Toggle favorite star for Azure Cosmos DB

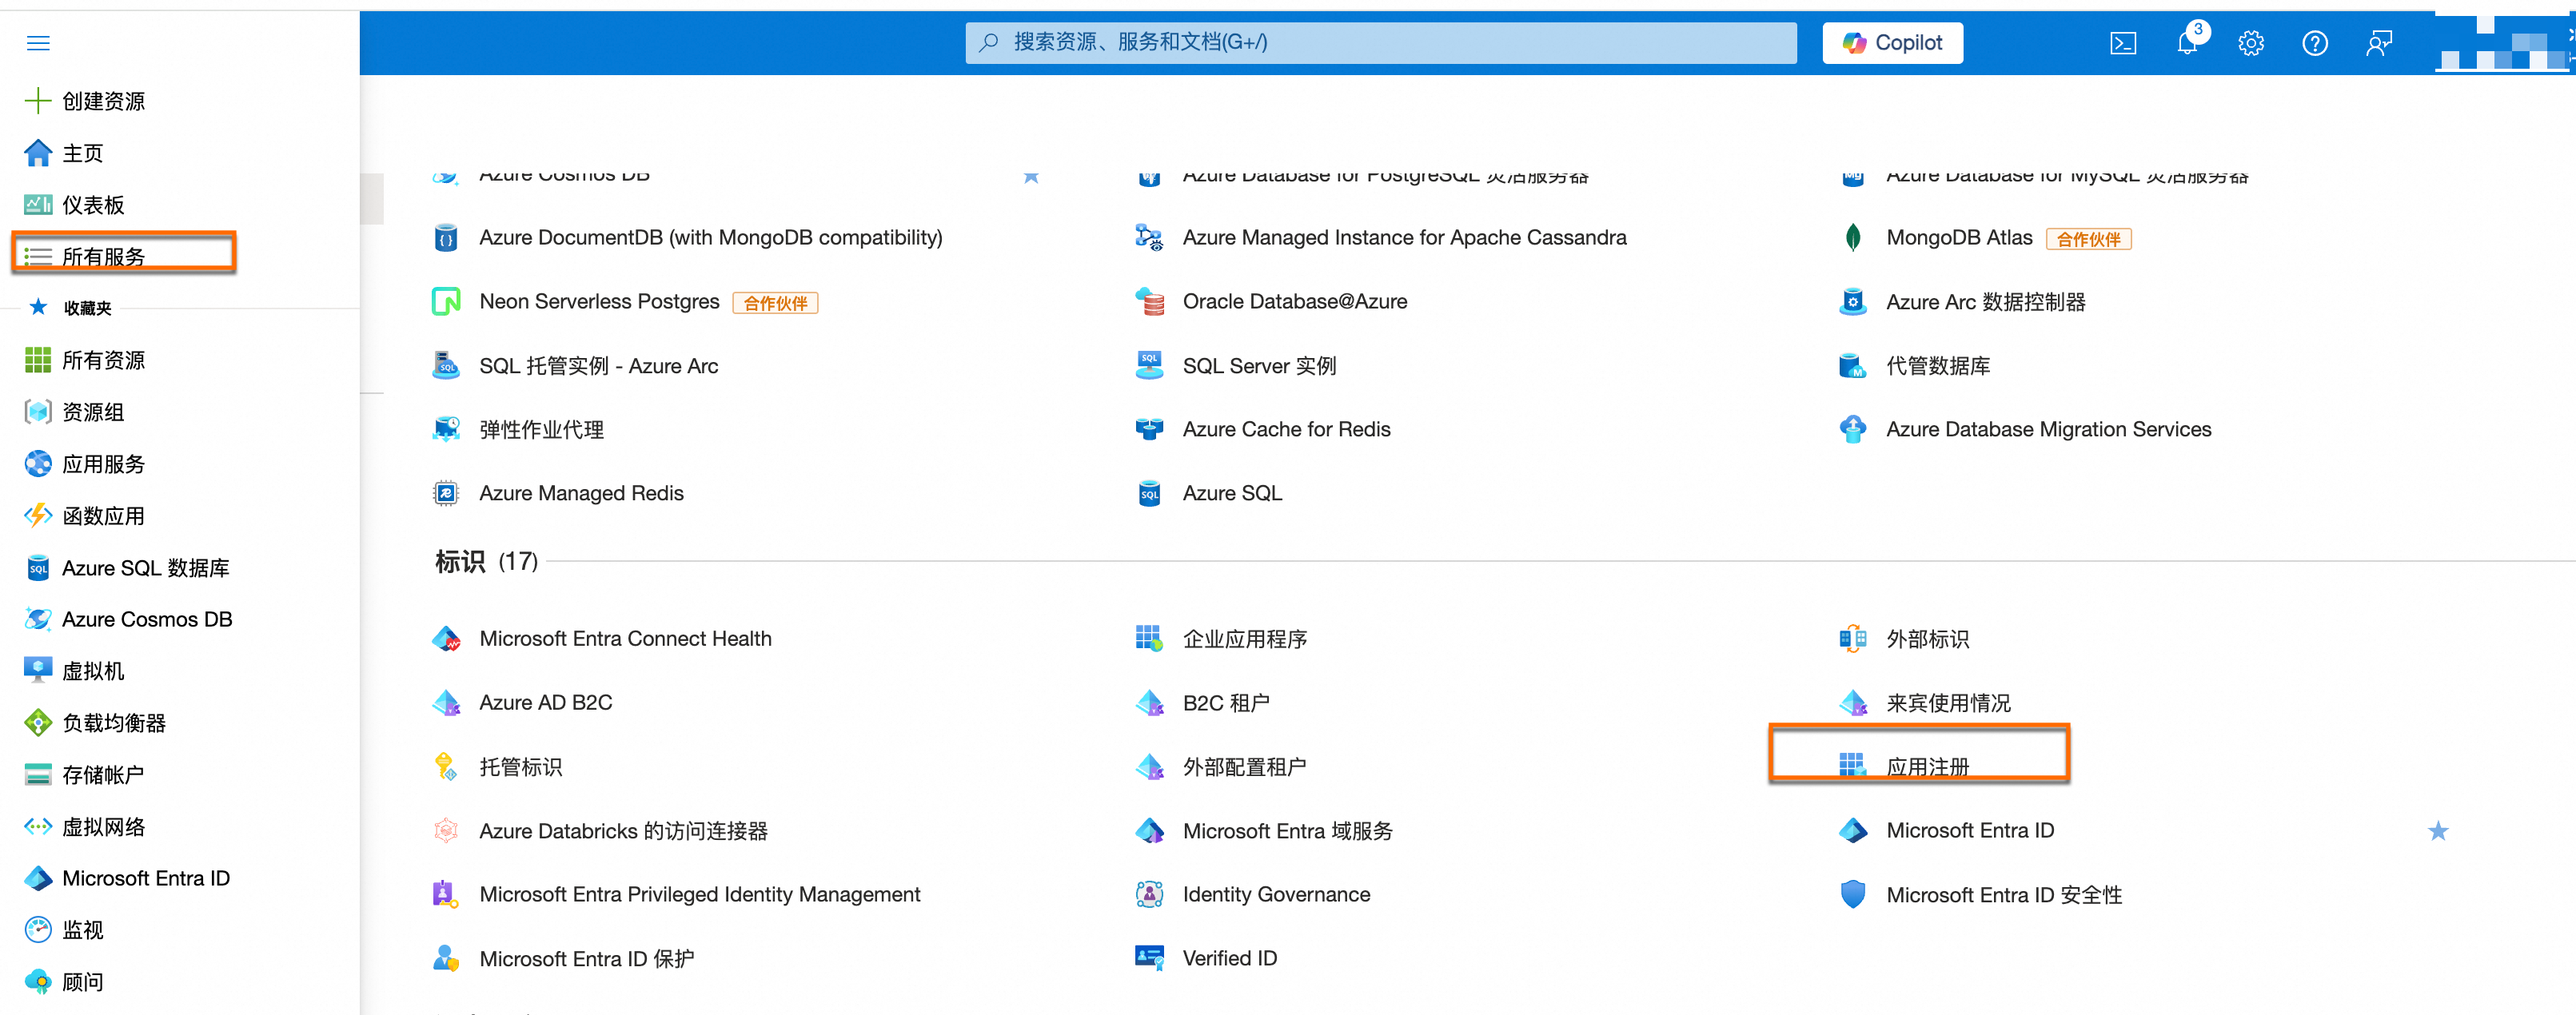click(1031, 177)
